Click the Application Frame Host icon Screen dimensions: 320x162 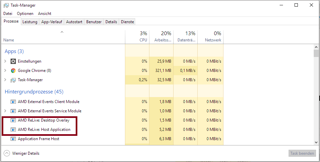pos(13,139)
